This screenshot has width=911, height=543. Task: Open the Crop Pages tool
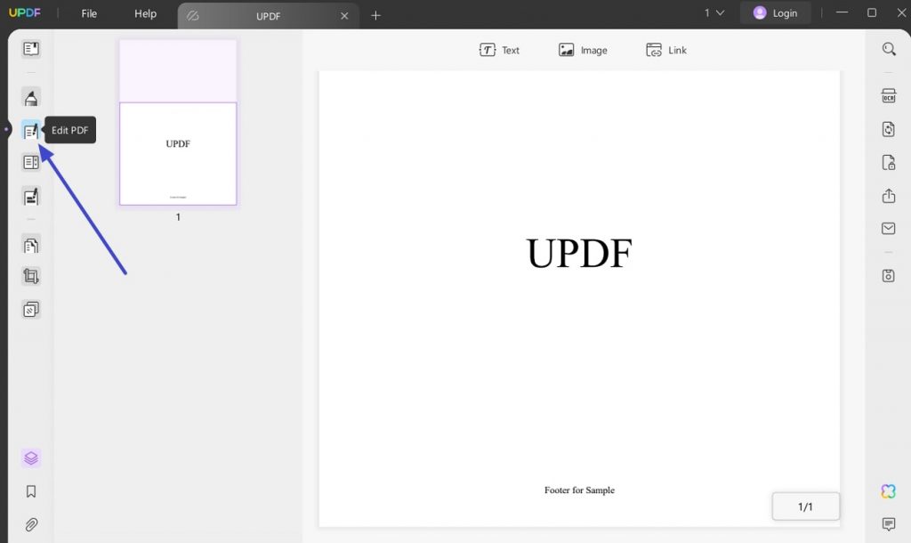point(31,276)
